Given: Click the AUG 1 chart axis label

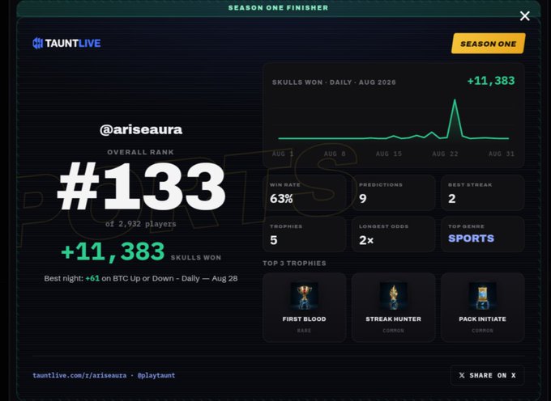Looking at the screenshot, I should click(x=283, y=154).
